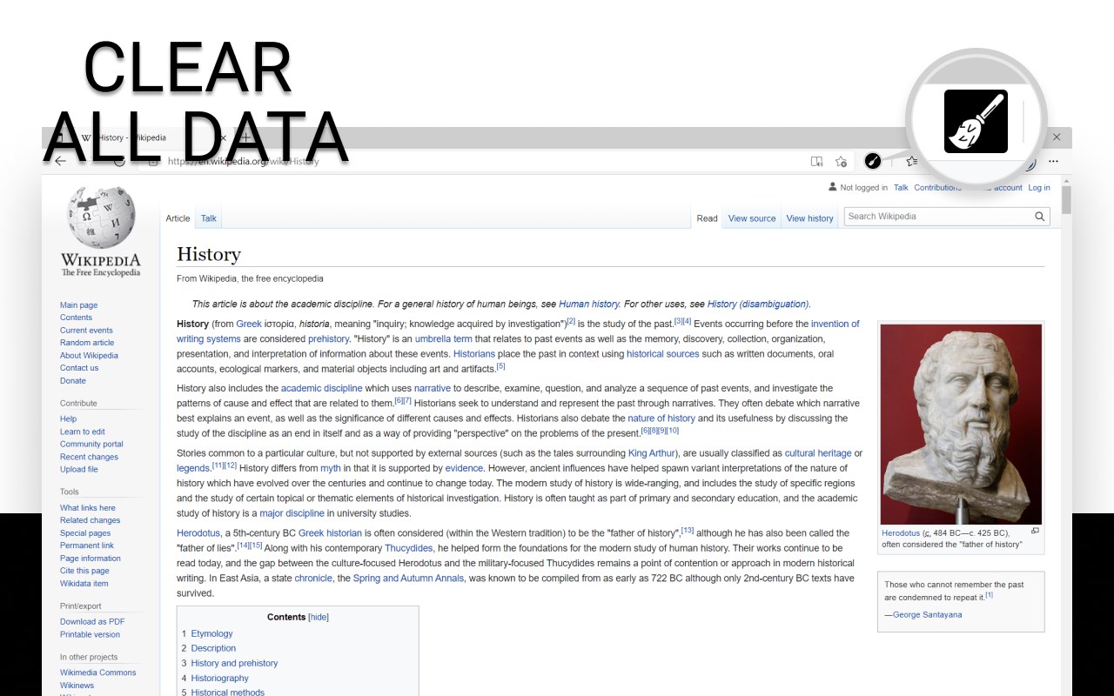
Task: Click the add-to-favorites star icon
Action: pos(841,161)
